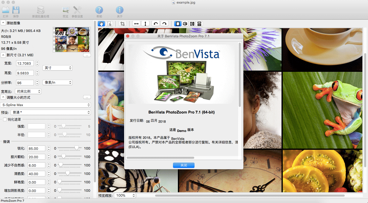This screenshot has height=203, width=368.
Task: Select the crop tool
Action: point(122,24)
